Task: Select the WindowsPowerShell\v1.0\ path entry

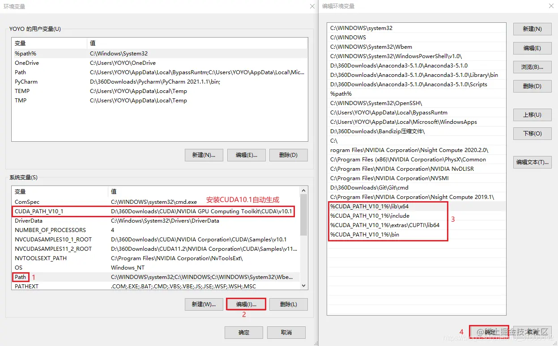Action: [417, 56]
